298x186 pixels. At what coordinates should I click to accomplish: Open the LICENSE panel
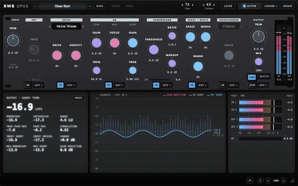coord(271,6)
